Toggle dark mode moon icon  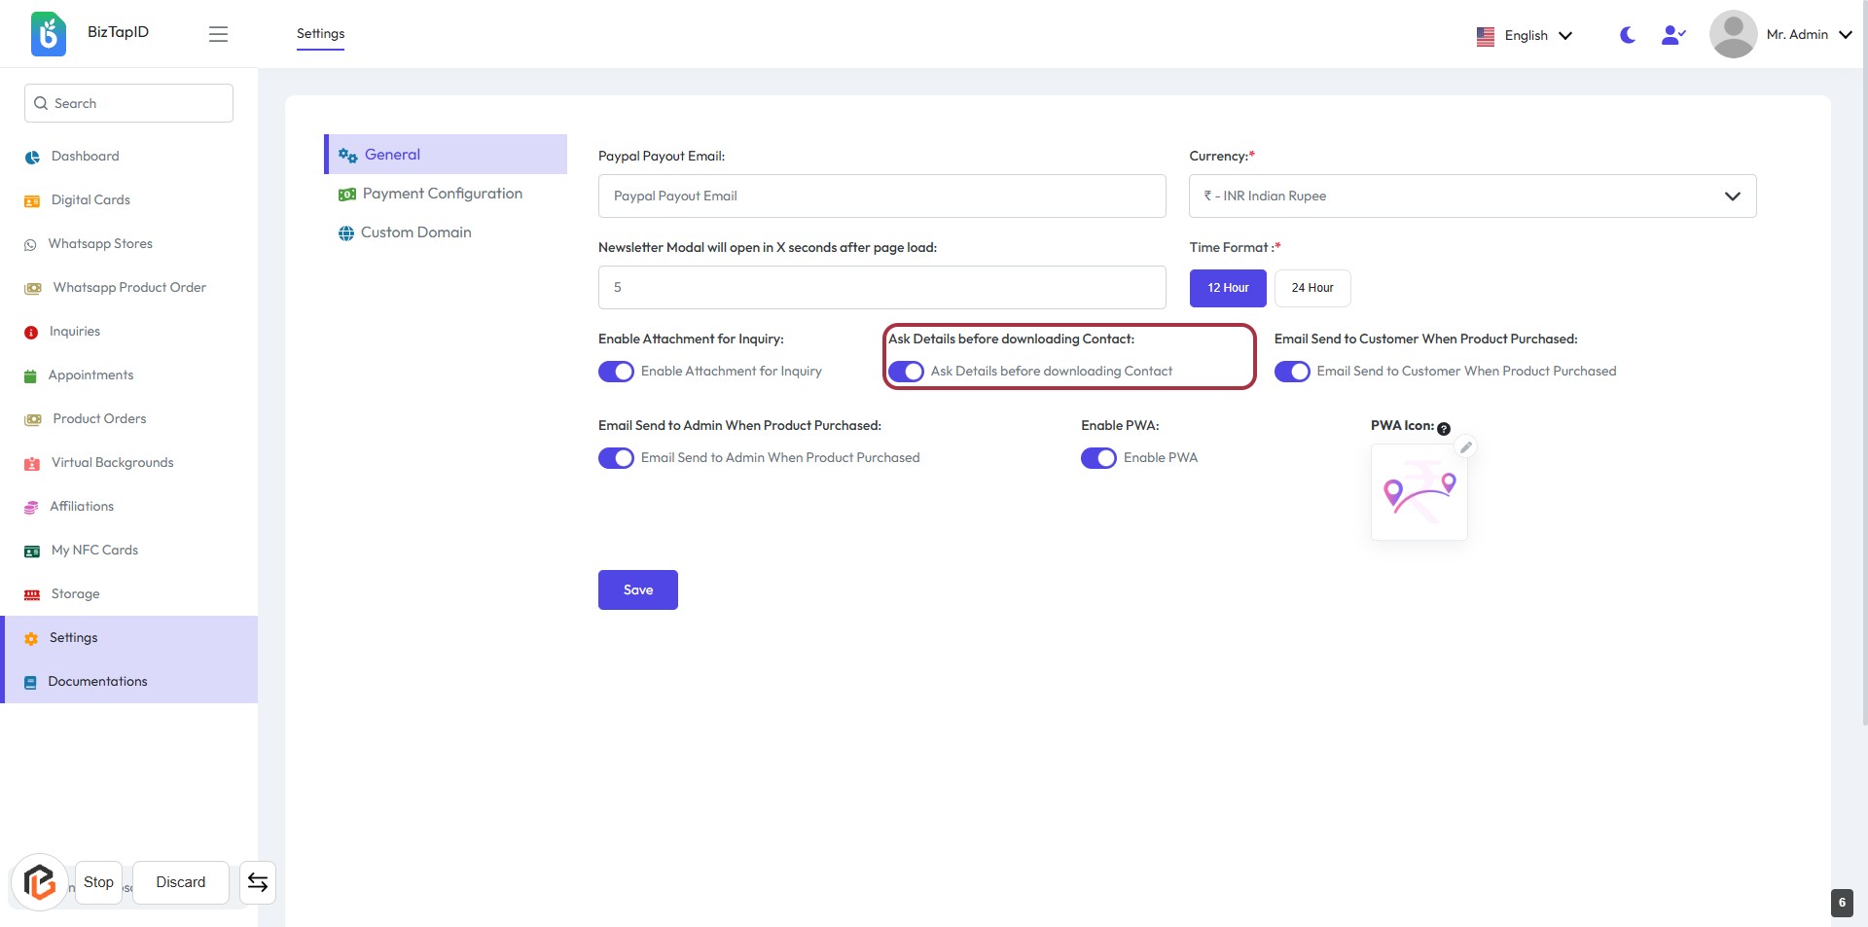pos(1627,35)
